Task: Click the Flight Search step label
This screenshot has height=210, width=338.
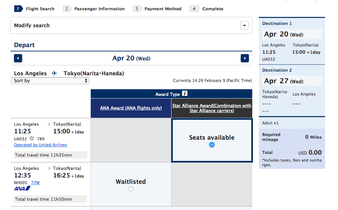Action: [x=40, y=9]
